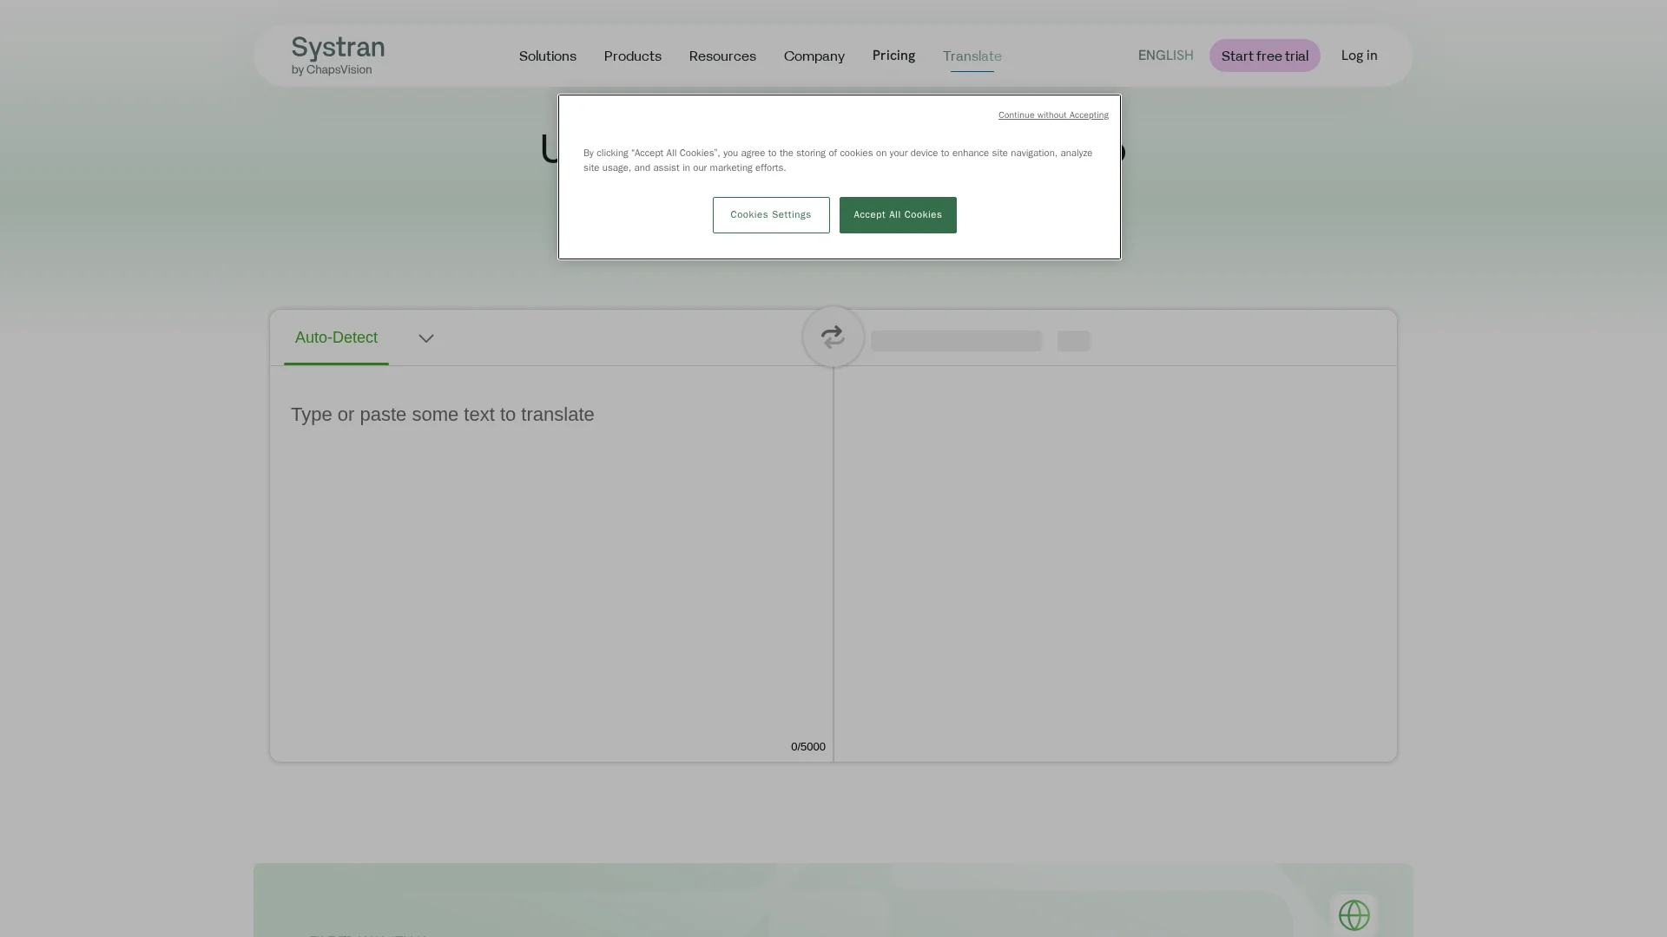This screenshot has height=937, width=1667.
Task: Open Cookies Settings
Action: point(770,215)
